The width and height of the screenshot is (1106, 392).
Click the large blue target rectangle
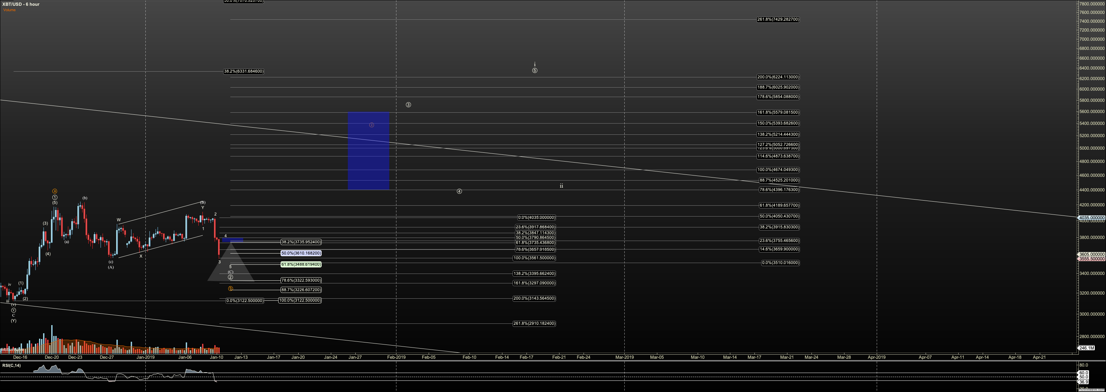[368, 151]
